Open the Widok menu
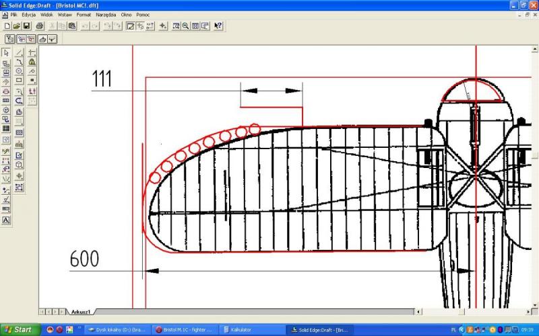This screenshot has width=539, height=336. (x=46, y=14)
